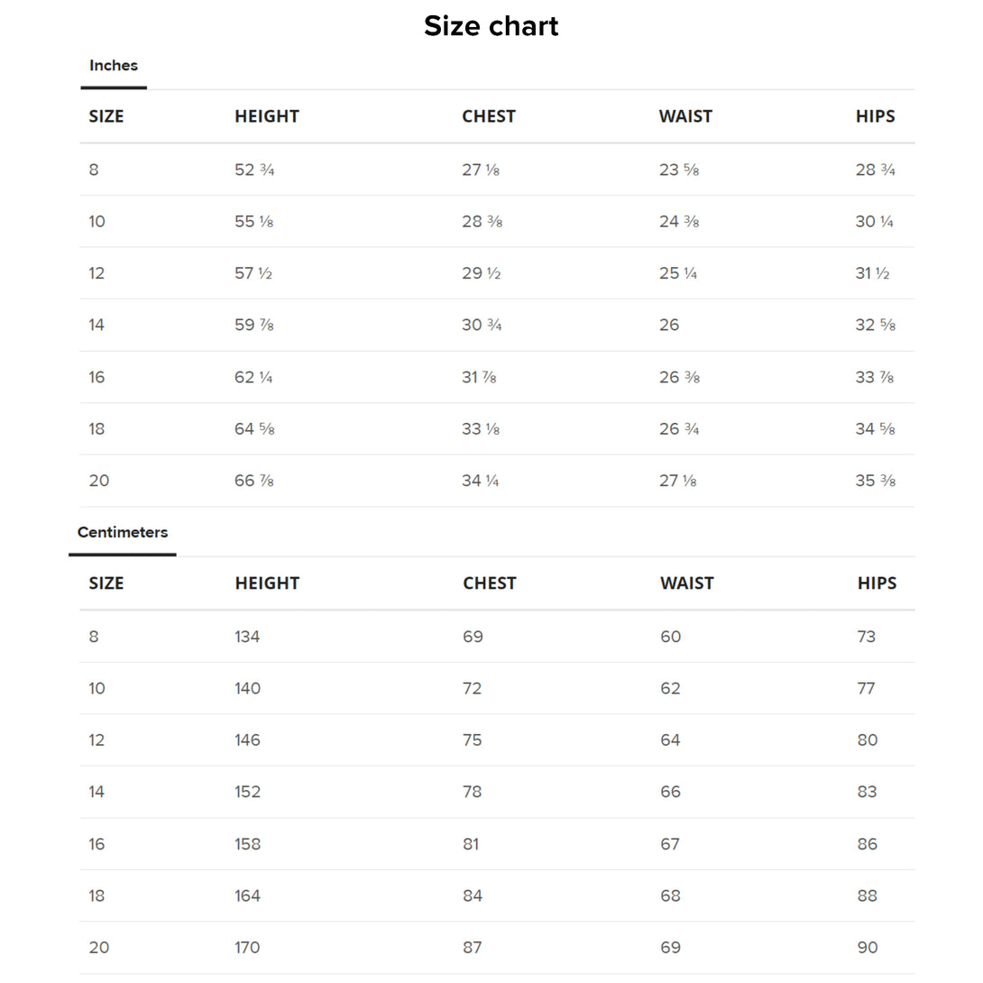
Task: Switch to the Inches tab
Action: [114, 66]
